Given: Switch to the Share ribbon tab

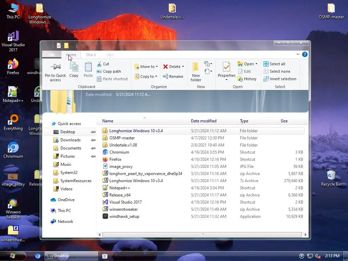Looking at the screenshot, I should (91, 55).
